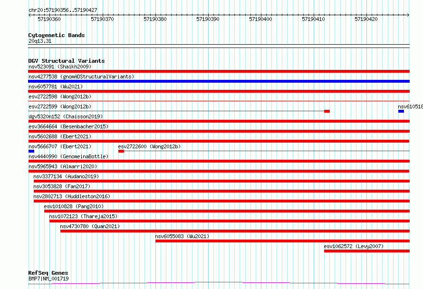Click the DGV Structural Variants track title
The width and height of the screenshot is (423, 289).
(x=67, y=61)
